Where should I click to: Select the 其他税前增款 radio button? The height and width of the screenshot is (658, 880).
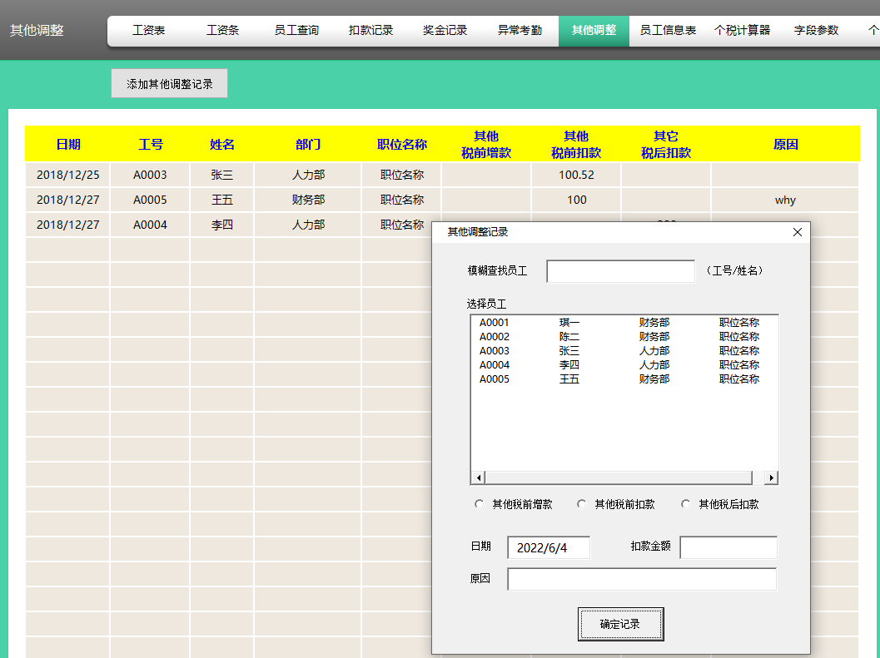coord(480,503)
